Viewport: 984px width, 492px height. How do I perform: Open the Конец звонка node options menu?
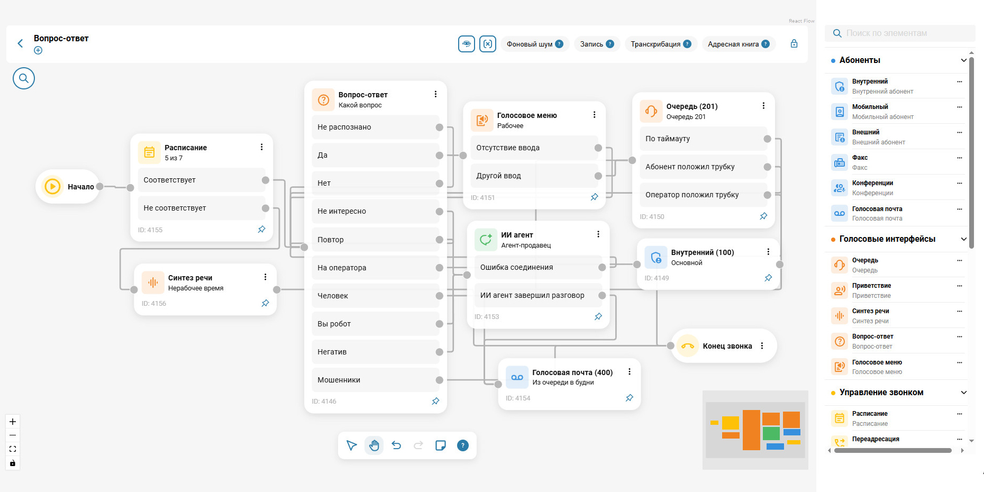pos(762,346)
